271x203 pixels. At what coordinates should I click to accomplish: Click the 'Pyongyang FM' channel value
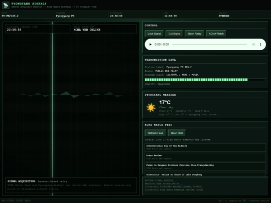pyautogui.click(x=65, y=16)
